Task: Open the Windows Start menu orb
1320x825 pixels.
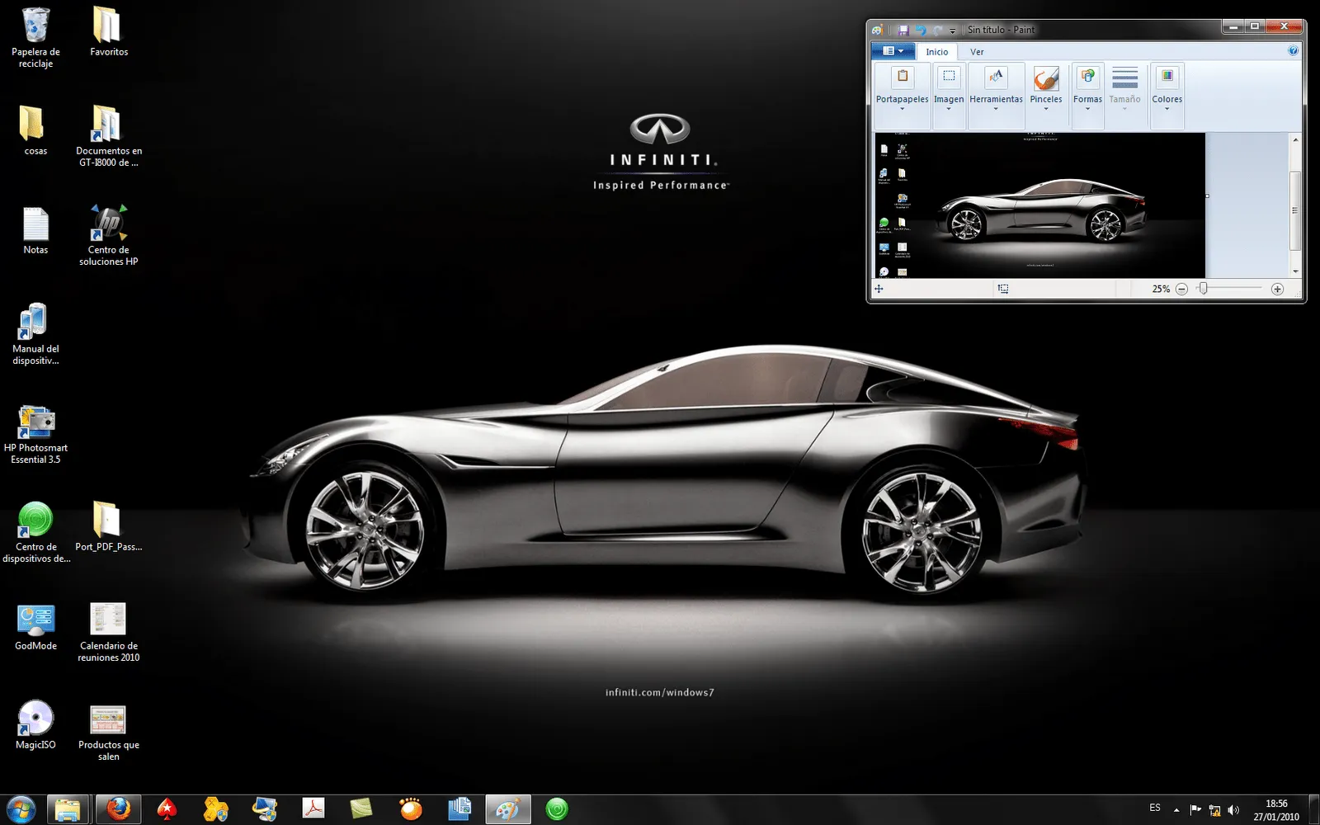Action: [x=21, y=809]
